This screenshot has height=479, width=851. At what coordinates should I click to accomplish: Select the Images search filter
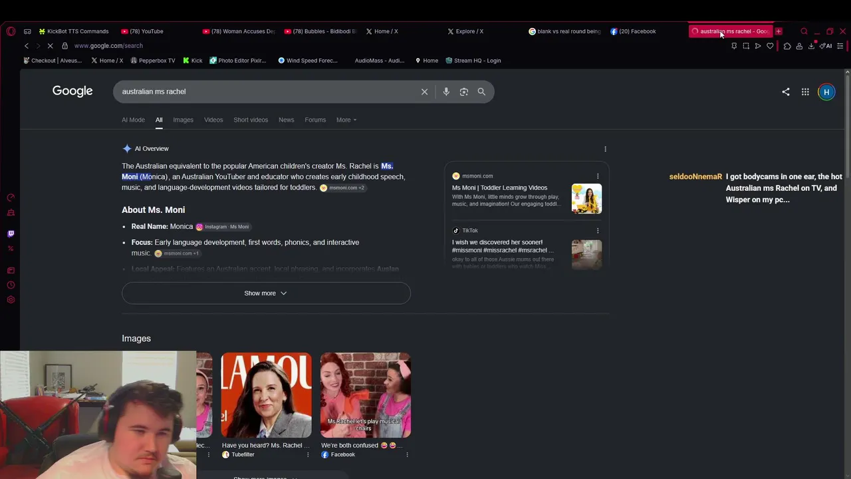[183, 120]
